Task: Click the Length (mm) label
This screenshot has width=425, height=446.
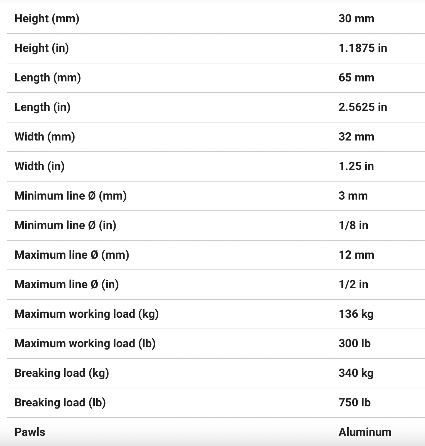Action: click(48, 77)
